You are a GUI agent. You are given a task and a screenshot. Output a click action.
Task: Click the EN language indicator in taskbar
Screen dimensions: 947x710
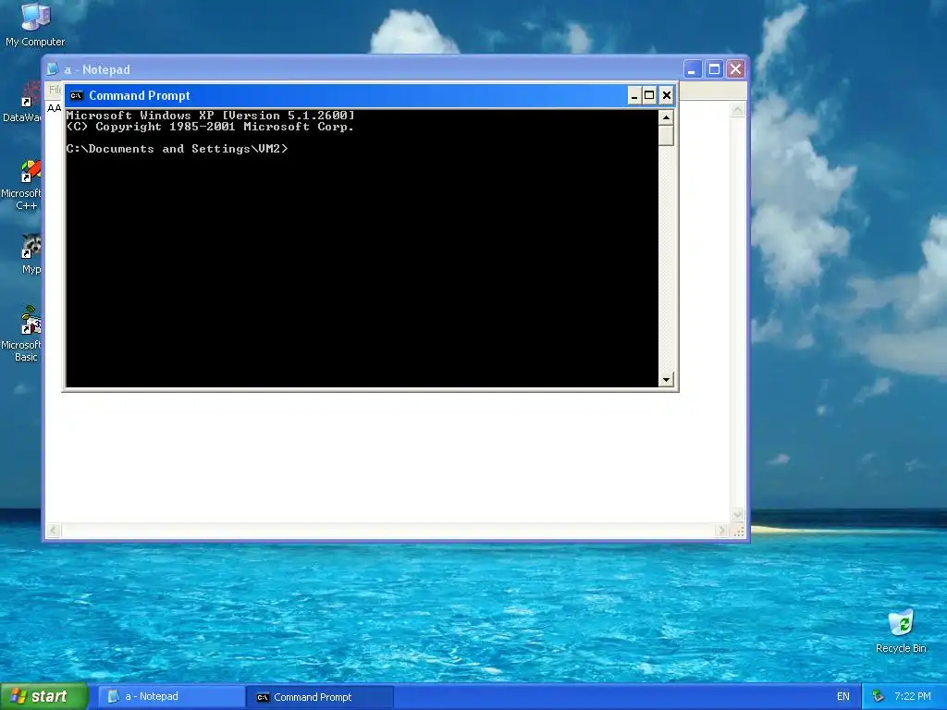click(x=843, y=697)
